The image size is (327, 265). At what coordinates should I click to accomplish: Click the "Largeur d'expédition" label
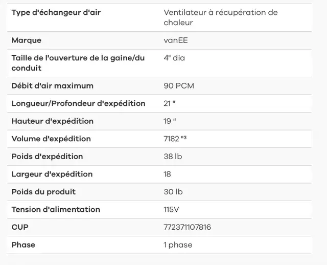(52, 174)
